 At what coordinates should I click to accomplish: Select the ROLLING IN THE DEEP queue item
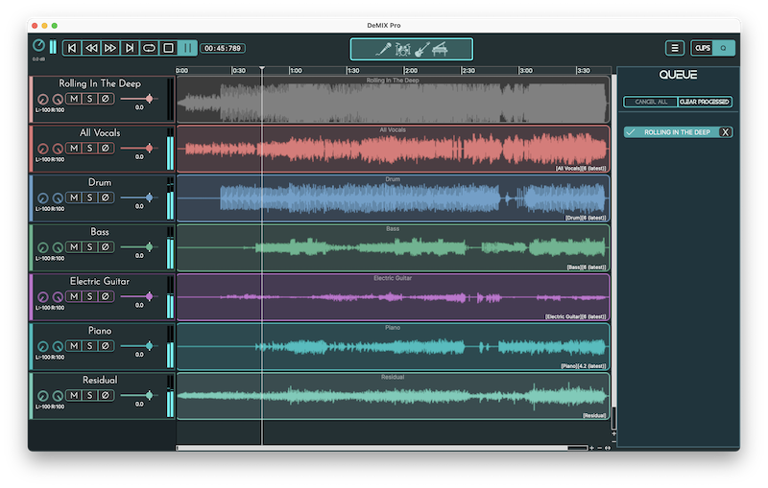[678, 132]
